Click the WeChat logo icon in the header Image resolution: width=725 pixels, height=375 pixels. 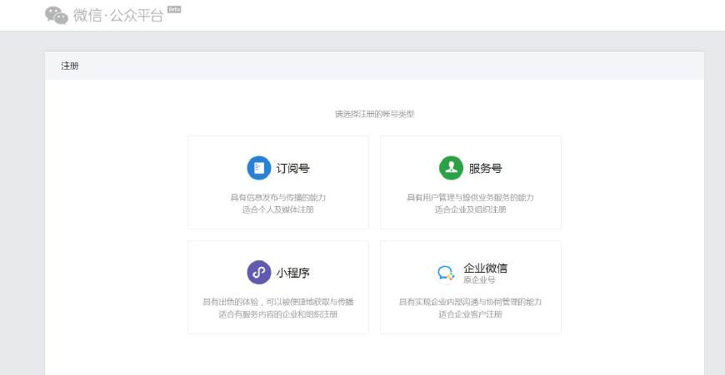point(57,15)
